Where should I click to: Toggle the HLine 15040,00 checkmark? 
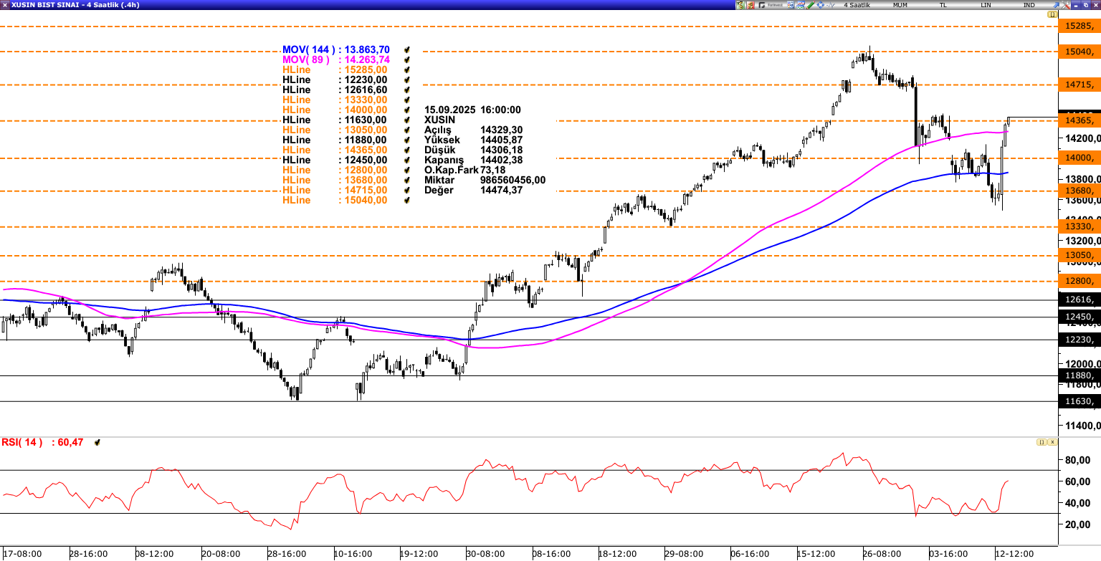407,201
